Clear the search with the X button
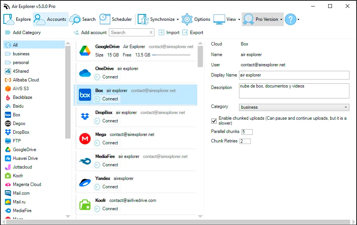This screenshot has height=225, width=357. pyautogui.click(x=151, y=33)
